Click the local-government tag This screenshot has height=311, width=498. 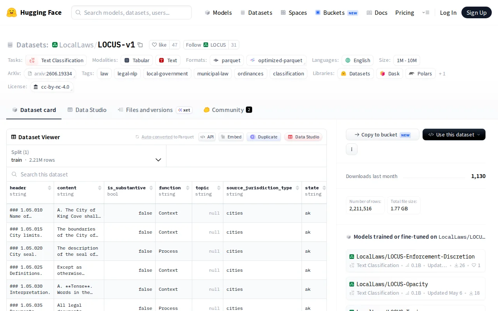click(167, 73)
